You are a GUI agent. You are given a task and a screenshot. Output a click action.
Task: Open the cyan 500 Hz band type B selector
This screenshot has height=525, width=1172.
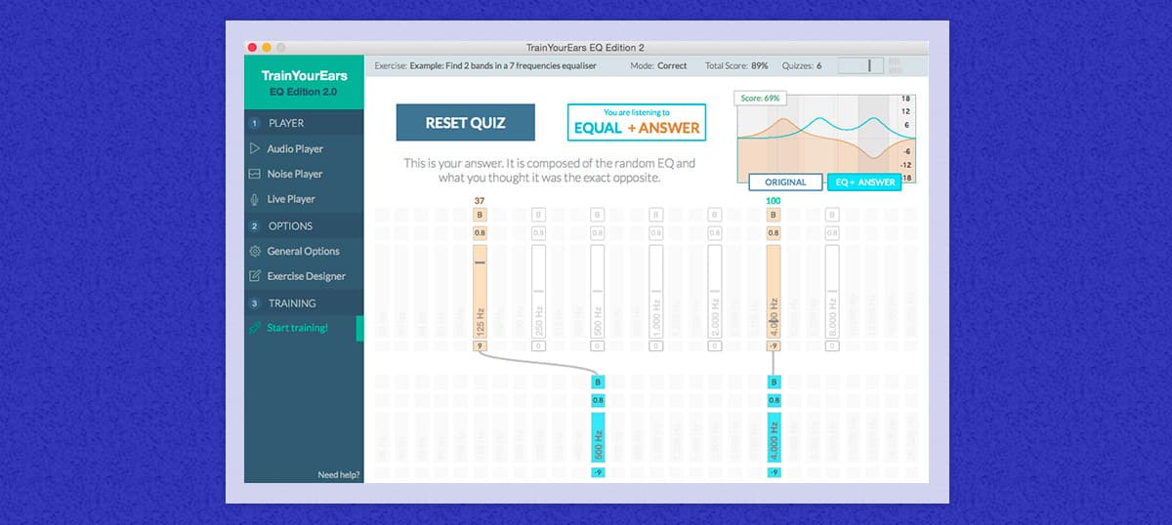598,383
